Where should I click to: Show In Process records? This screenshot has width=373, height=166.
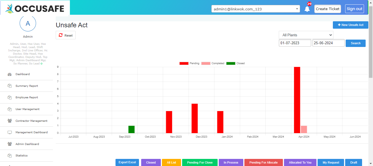[x=231, y=162]
